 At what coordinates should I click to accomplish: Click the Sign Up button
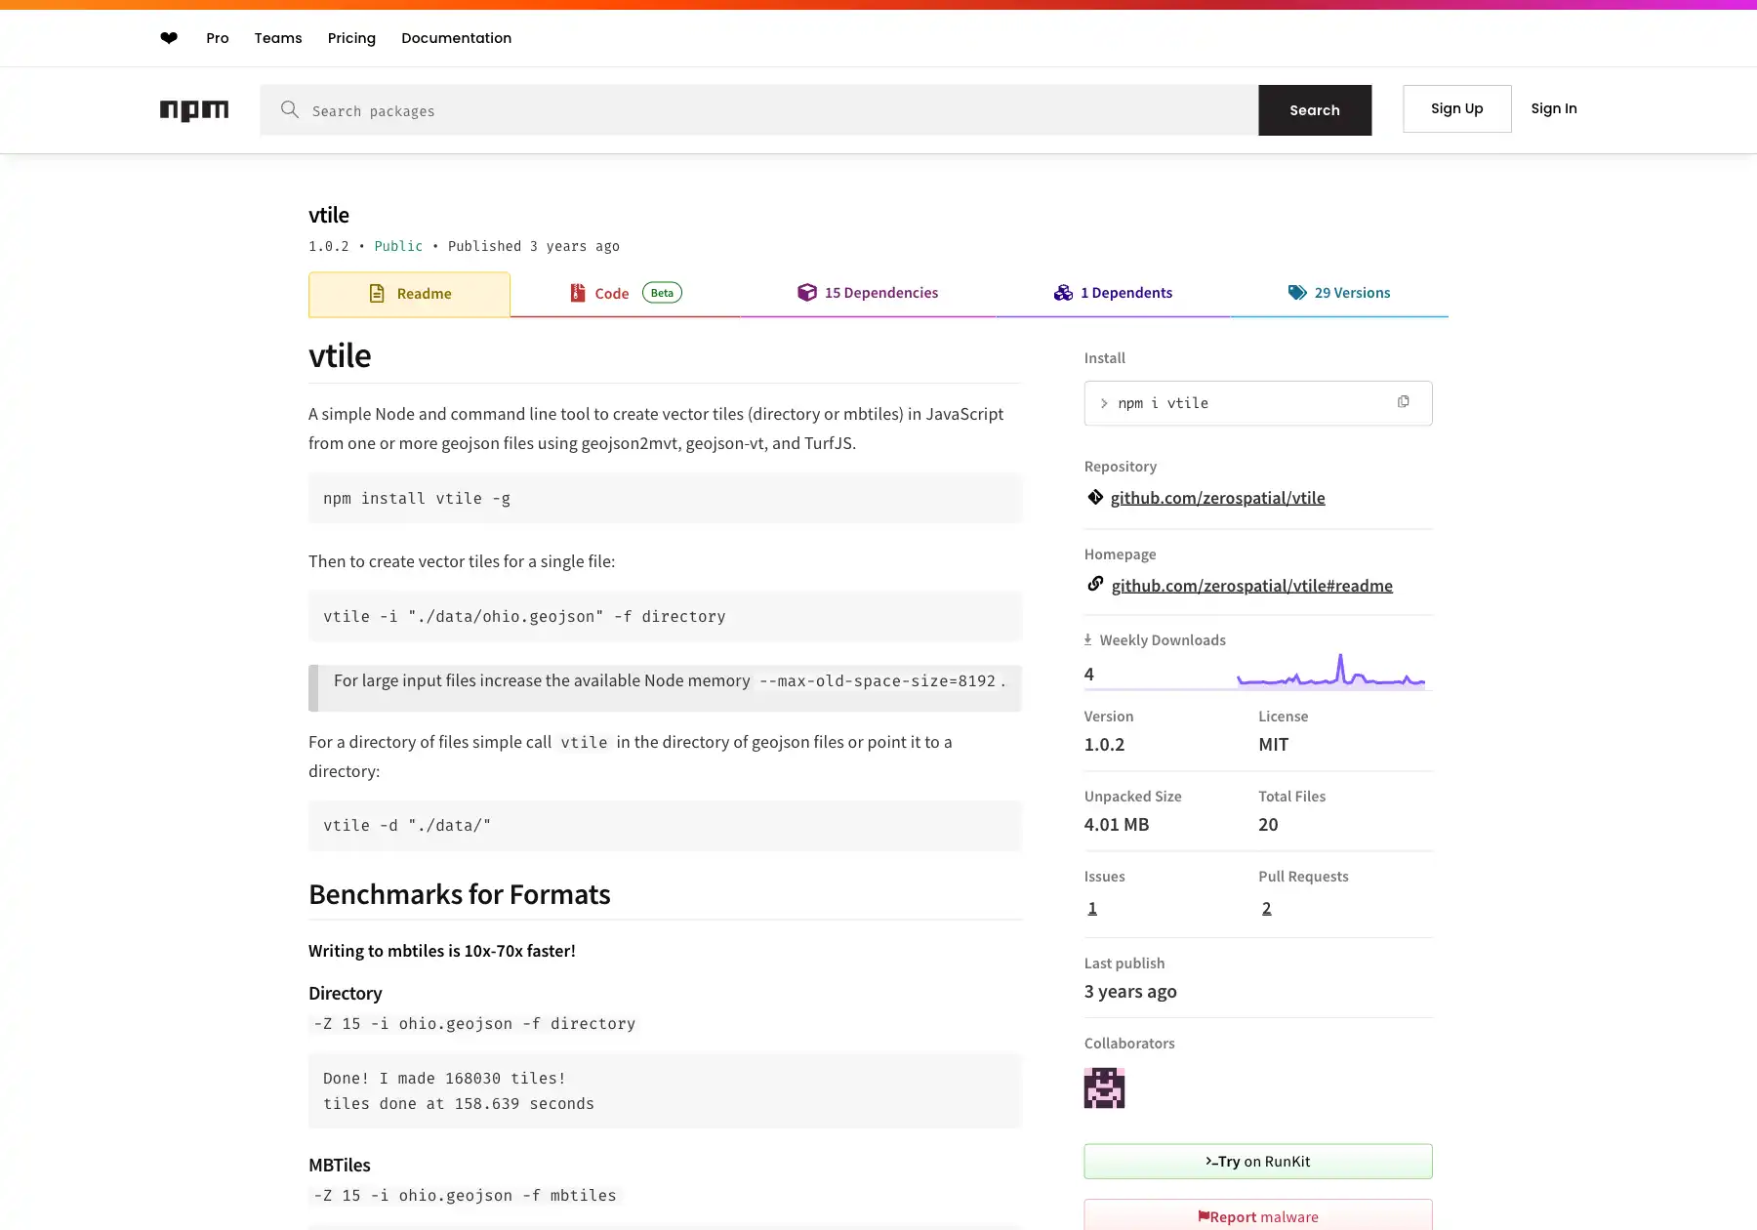click(x=1456, y=108)
